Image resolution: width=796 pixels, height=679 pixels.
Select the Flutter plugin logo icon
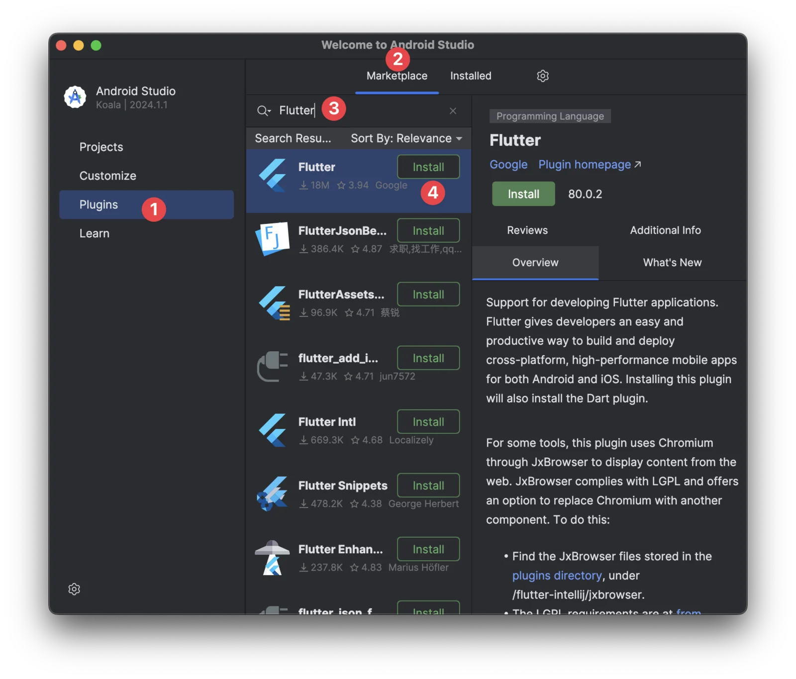[x=272, y=175]
